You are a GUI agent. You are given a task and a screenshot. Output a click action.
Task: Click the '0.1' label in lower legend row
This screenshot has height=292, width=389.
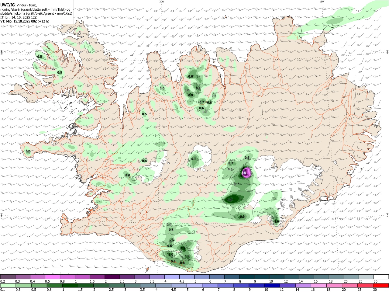(2, 290)
